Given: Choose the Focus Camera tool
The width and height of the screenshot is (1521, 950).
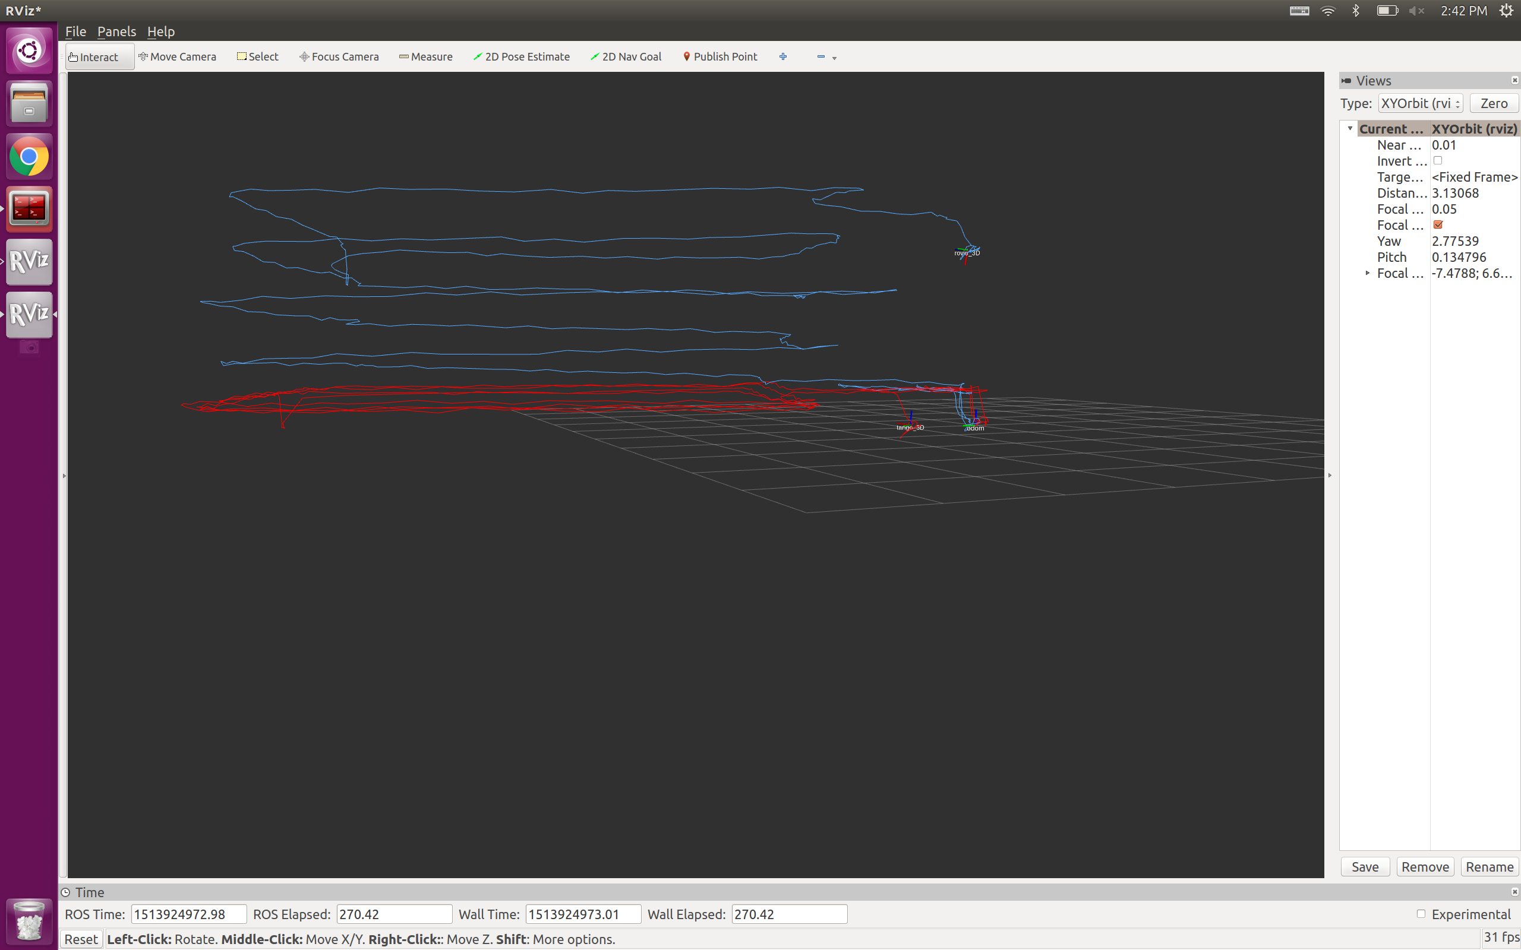Looking at the screenshot, I should click(339, 56).
